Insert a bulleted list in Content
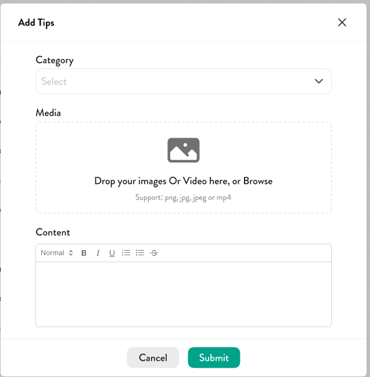Screen dimensions: 370x377 point(140,253)
